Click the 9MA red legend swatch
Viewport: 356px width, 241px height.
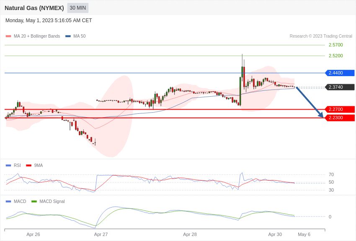28,166
